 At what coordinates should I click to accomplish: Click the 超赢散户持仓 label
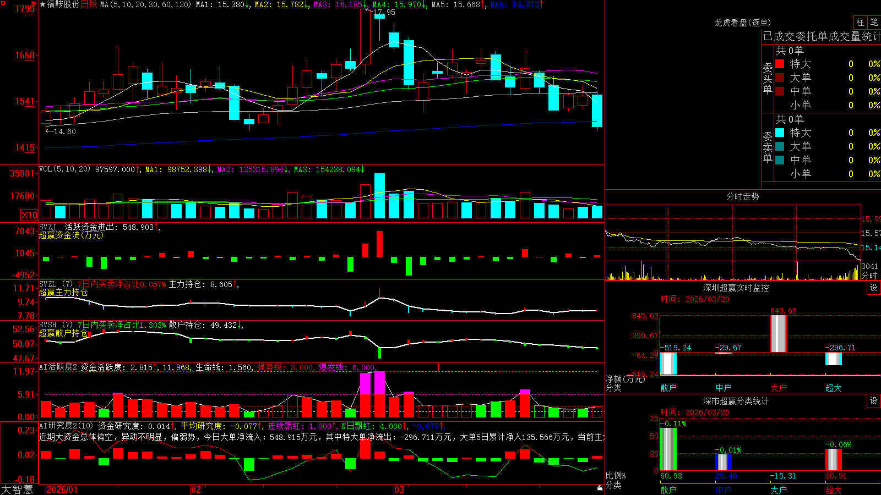click(63, 333)
